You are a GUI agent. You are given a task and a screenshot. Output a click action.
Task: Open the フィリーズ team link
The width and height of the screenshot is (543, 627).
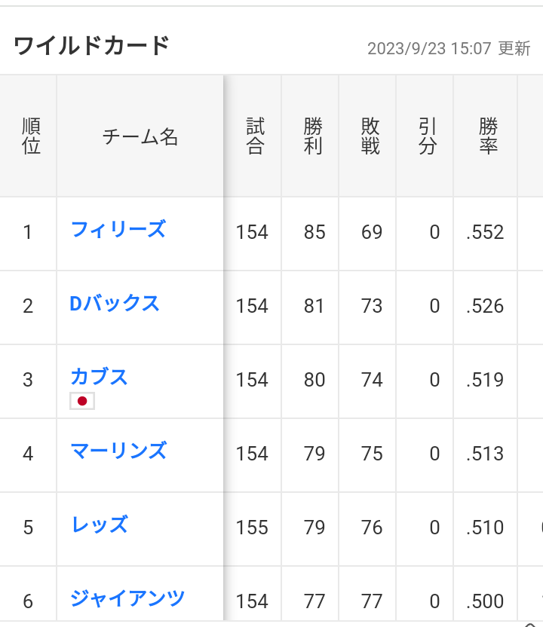pos(118,230)
